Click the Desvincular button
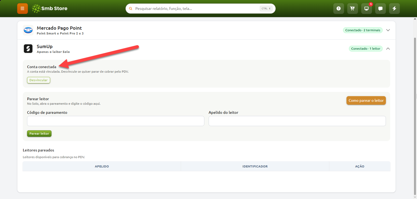Screen dimensions: 417x199 39,80
